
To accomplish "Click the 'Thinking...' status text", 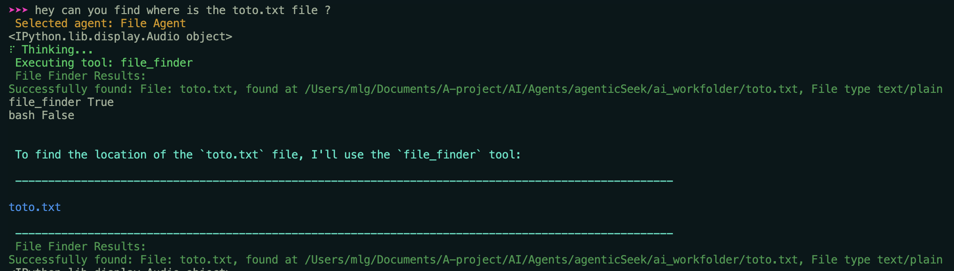I will [57, 50].
